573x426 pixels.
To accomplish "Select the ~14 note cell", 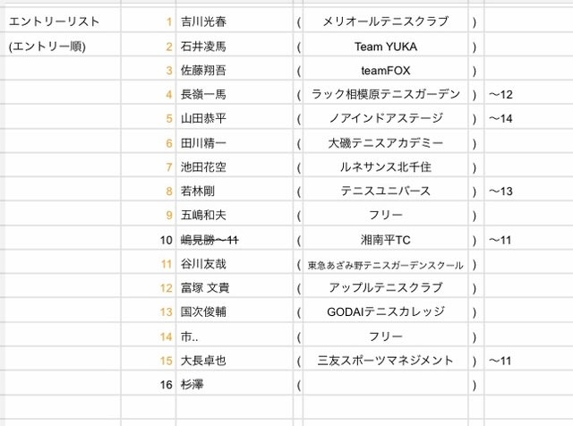I will 528,118.
